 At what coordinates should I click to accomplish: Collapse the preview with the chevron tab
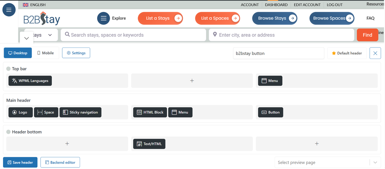[26, 38]
